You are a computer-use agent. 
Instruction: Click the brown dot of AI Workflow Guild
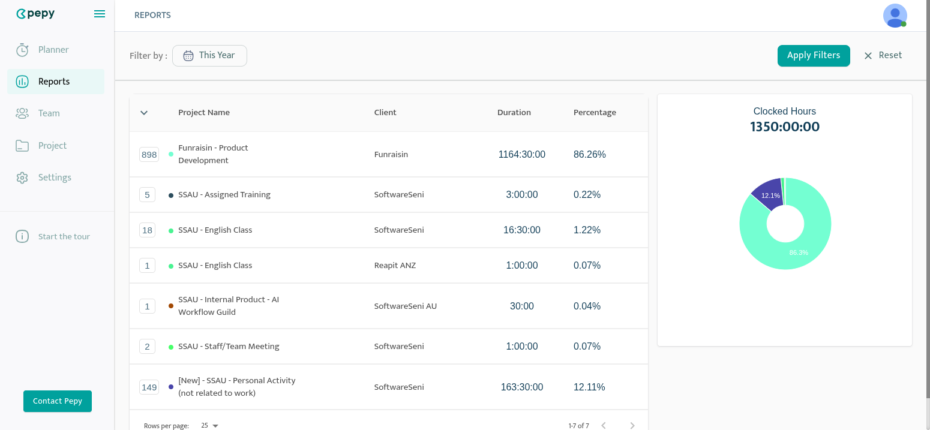tap(171, 306)
